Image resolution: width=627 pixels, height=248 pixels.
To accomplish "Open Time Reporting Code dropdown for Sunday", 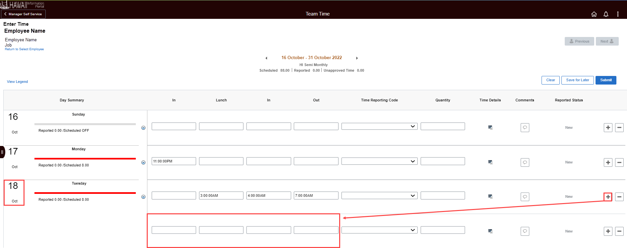I will [x=379, y=126].
